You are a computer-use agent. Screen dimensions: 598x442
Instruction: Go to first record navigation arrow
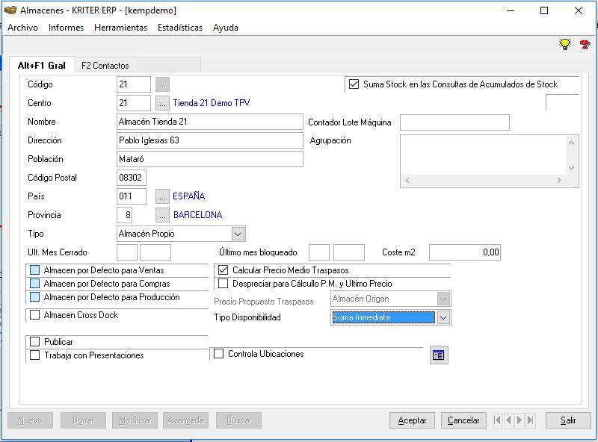[497, 420]
